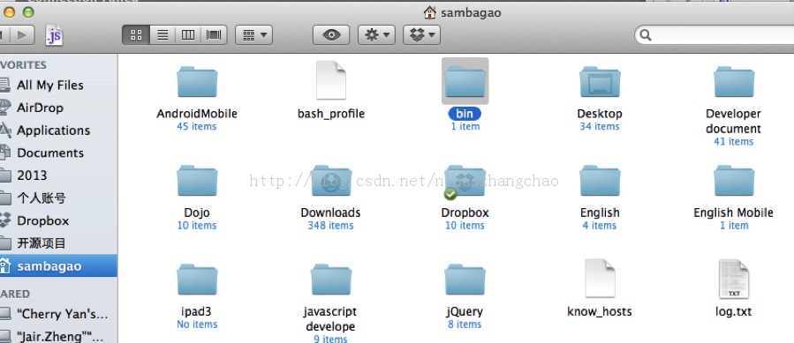Select the Downloads folder icon
Viewport: 794px width, 343px height.
[x=331, y=181]
